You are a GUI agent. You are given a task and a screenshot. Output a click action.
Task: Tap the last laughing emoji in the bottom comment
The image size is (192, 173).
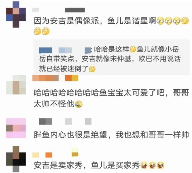click(161, 165)
